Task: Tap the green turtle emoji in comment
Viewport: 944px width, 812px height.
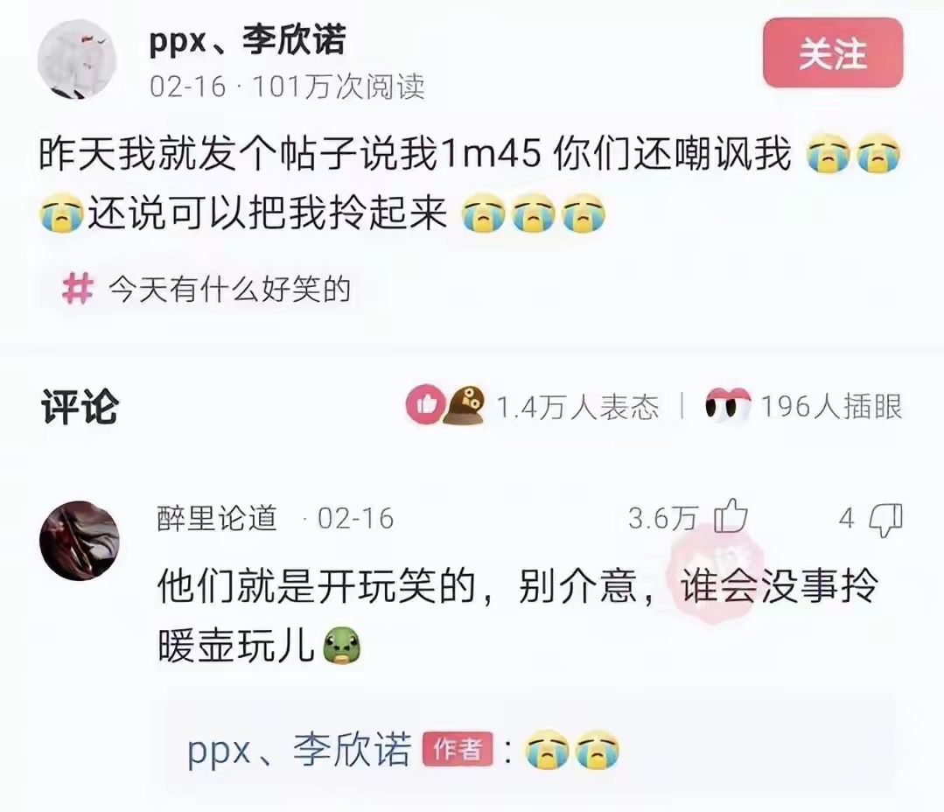Action: (x=342, y=646)
